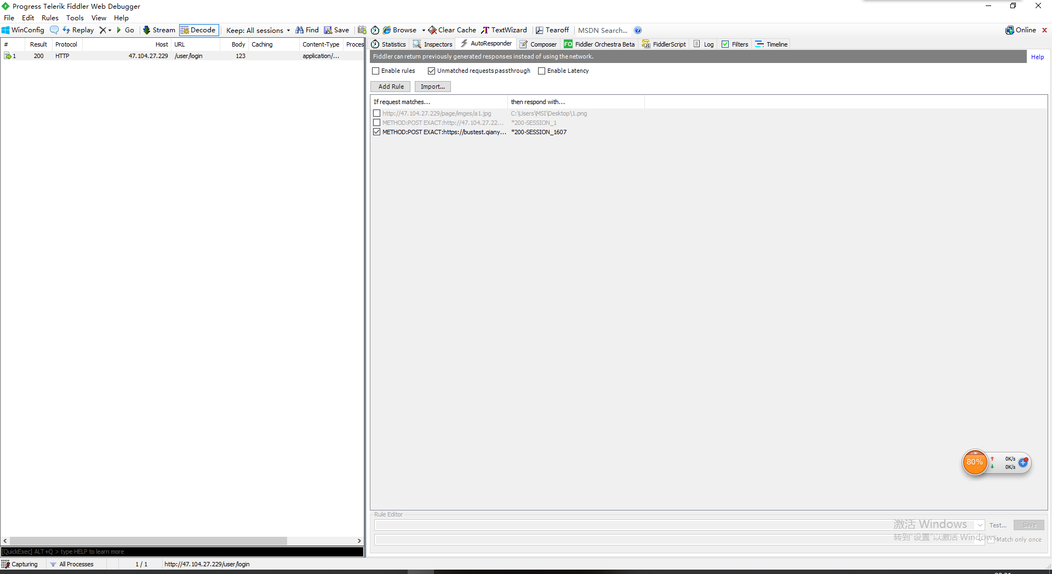This screenshot has width=1052, height=574.
Task: Toggle Capturing in the status bar
Action: click(20, 564)
